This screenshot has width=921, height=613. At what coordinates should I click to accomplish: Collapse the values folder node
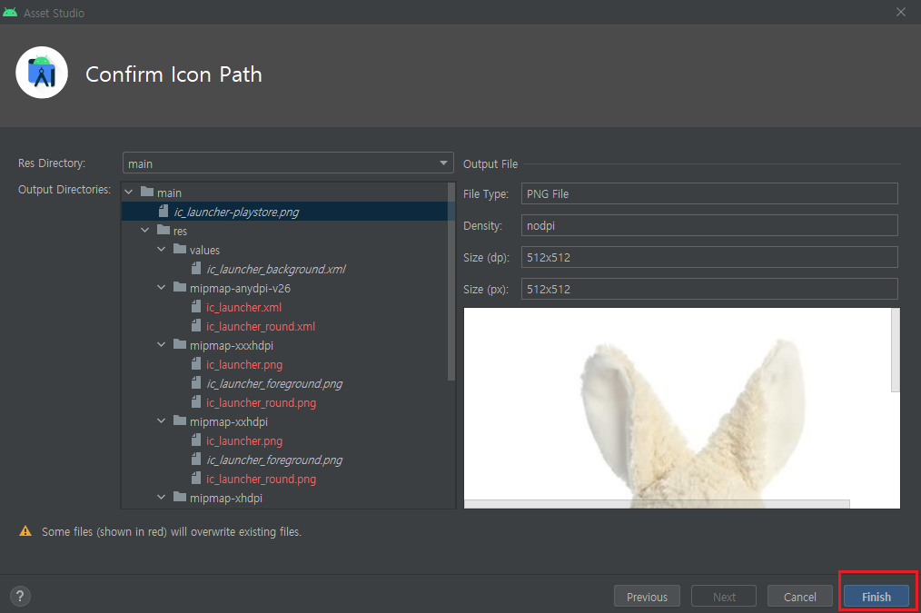(x=162, y=250)
